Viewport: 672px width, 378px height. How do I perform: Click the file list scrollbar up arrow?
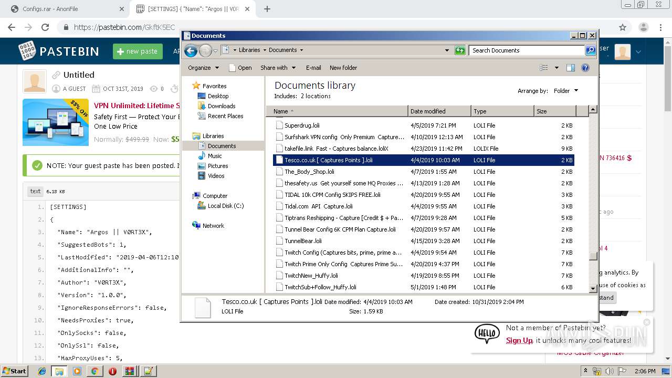[593, 110]
